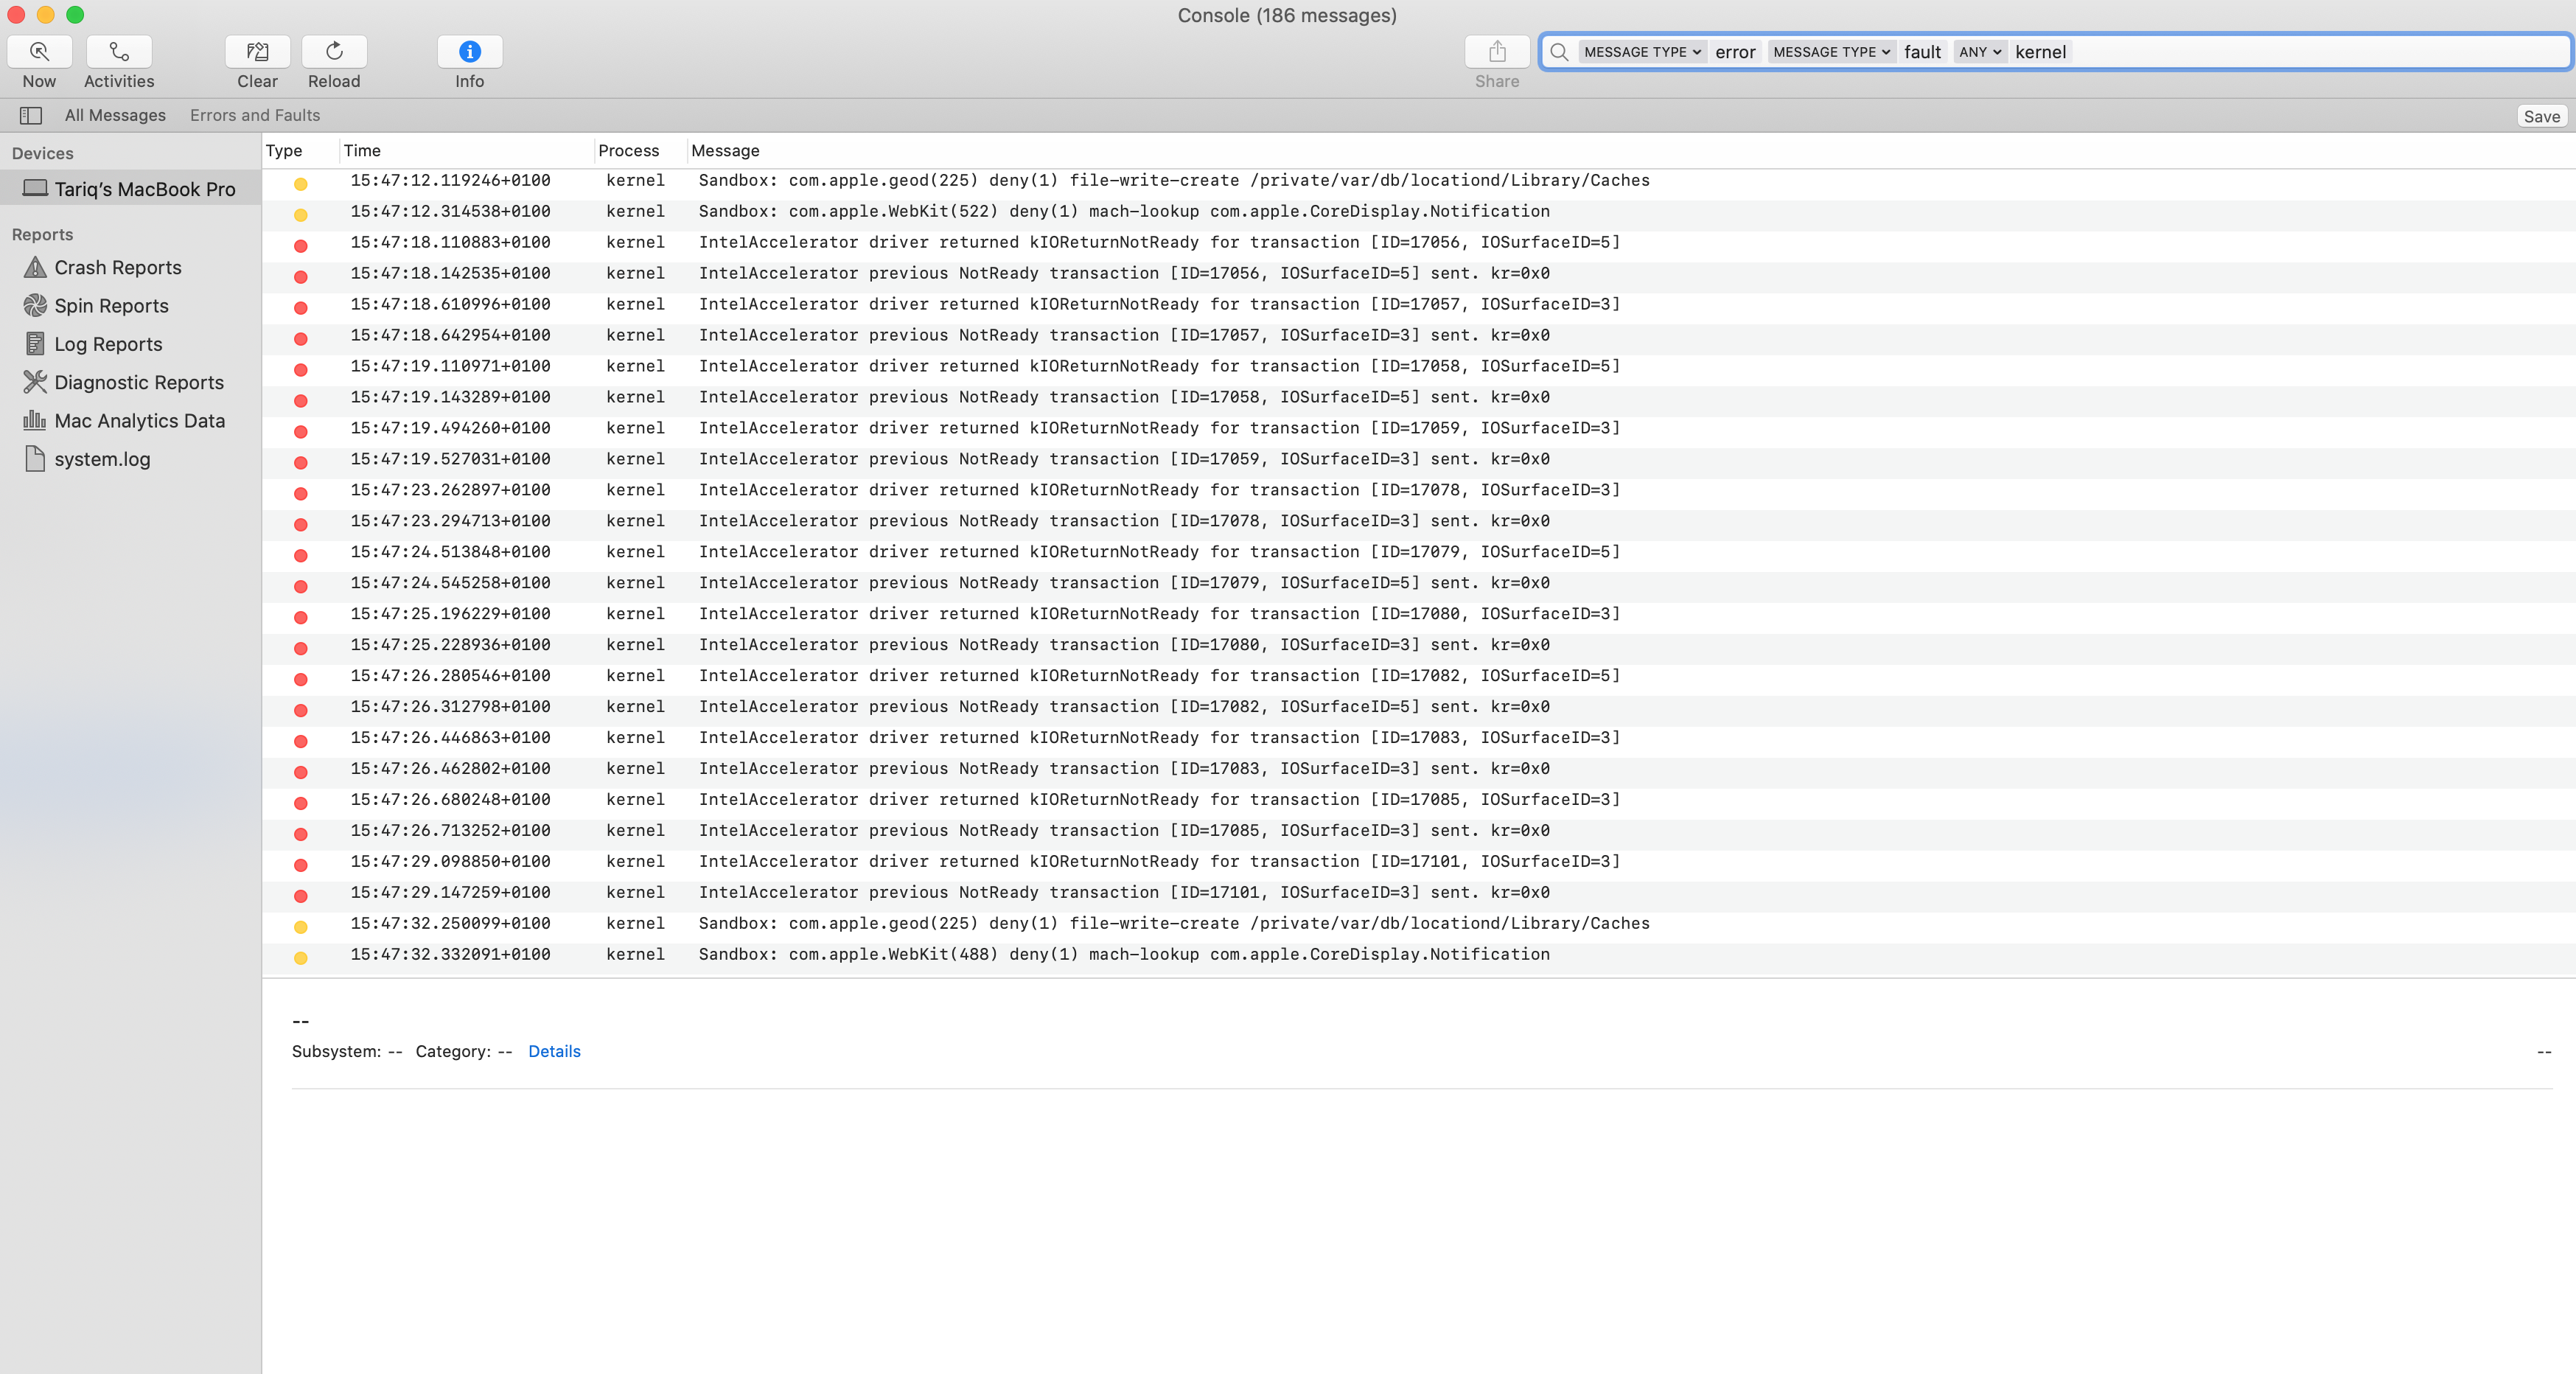
Task: Select the Diagnostic Reports tools icon
Action: [35, 382]
